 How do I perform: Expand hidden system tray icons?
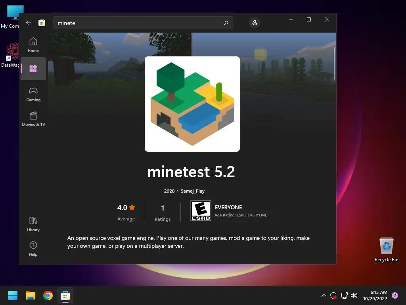(324, 295)
